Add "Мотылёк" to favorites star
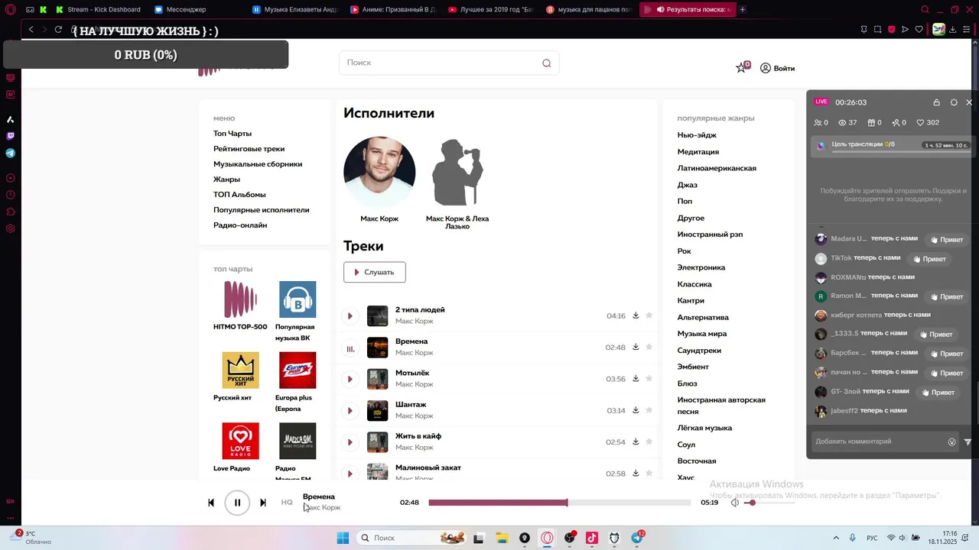Screen dimensions: 979x550 [649, 378]
